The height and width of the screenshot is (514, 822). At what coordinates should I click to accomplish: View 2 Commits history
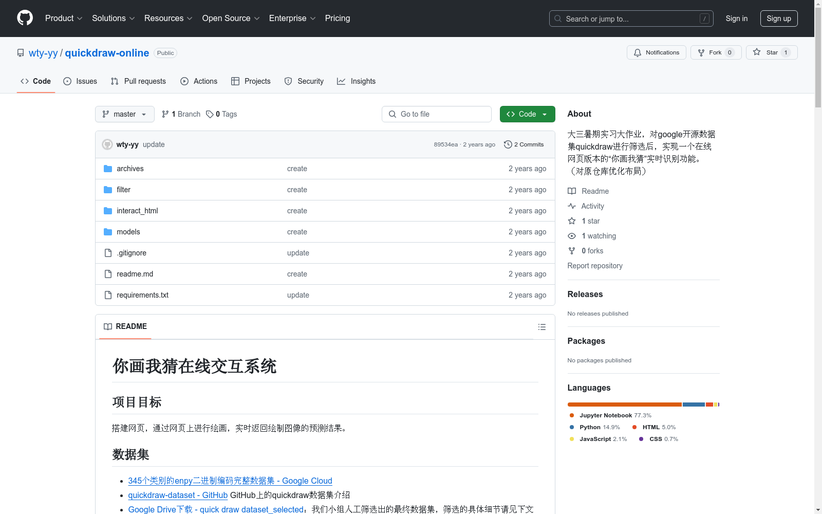pyautogui.click(x=524, y=144)
